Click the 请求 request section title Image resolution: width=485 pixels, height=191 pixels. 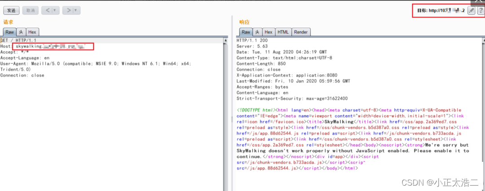9,22
